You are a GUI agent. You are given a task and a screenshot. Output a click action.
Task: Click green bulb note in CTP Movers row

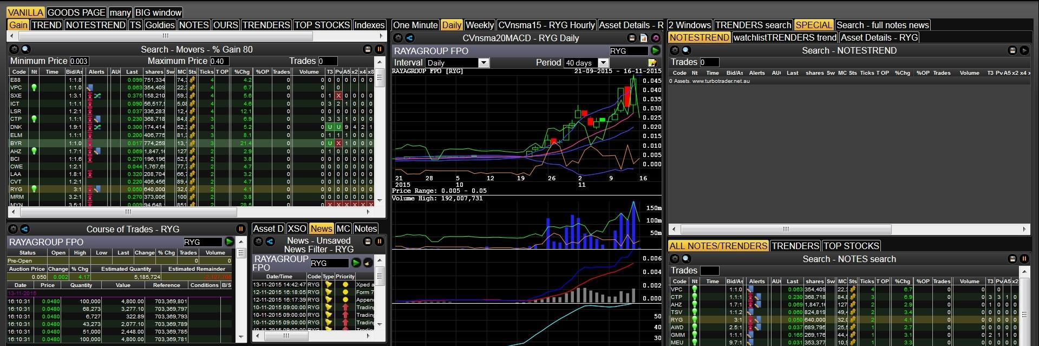pyautogui.click(x=34, y=119)
